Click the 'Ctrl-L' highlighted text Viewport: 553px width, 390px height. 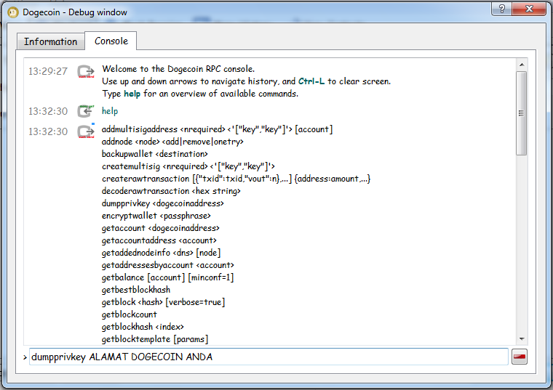tap(311, 81)
